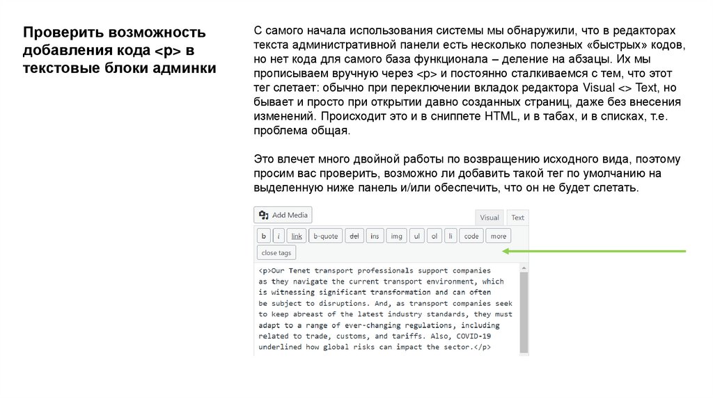
Task: Insert a link using the link quicktag
Action: click(x=297, y=236)
